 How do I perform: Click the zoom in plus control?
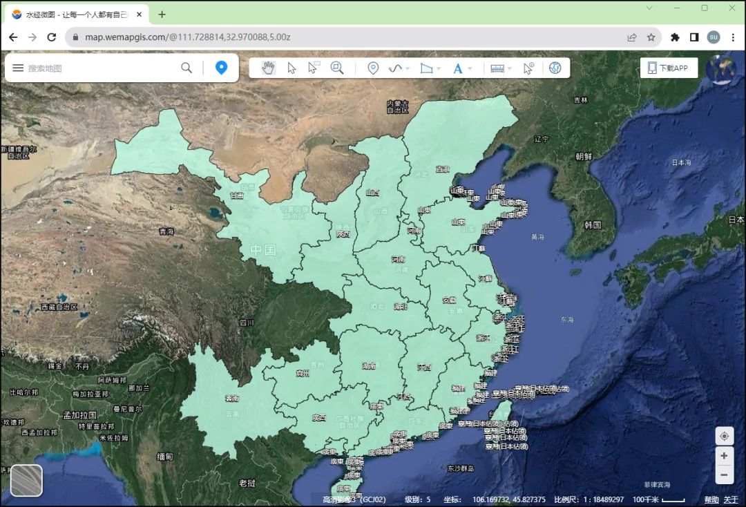[x=724, y=456]
